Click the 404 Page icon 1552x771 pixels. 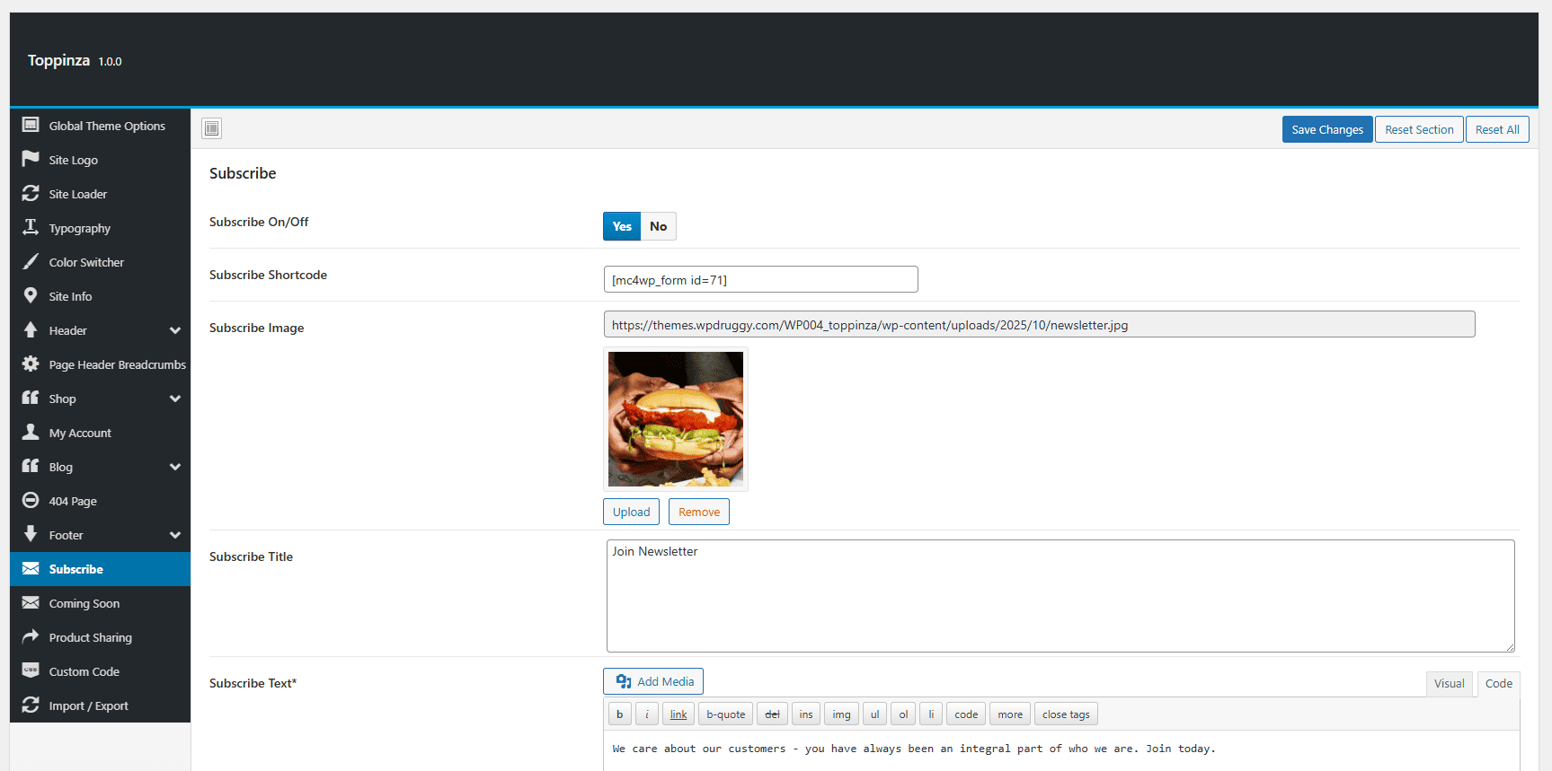[31, 500]
